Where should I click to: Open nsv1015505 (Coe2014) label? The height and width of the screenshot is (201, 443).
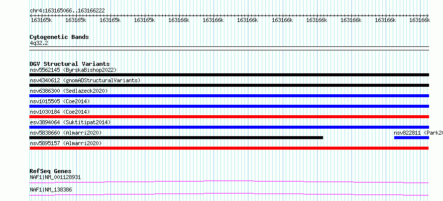click(60, 101)
